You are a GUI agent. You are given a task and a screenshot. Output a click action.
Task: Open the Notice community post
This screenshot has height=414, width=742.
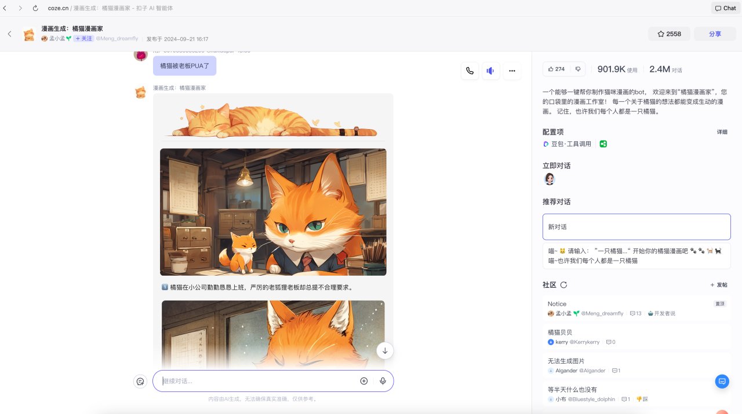click(x=636, y=308)
